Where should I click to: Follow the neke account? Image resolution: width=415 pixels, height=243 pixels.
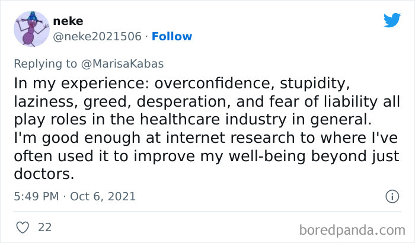[x=172, y=37]
